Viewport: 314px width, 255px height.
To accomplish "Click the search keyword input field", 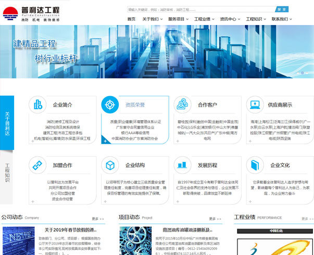I will pos(200,9).
